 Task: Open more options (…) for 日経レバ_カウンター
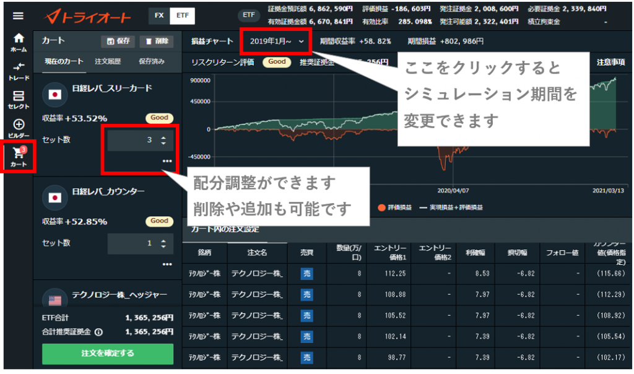tap(167, 264)
